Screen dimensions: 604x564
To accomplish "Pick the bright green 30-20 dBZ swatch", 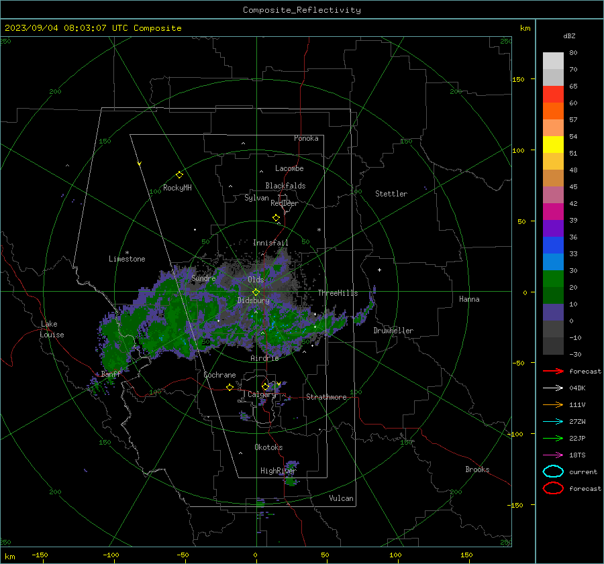I will click(x=553, y=279).
